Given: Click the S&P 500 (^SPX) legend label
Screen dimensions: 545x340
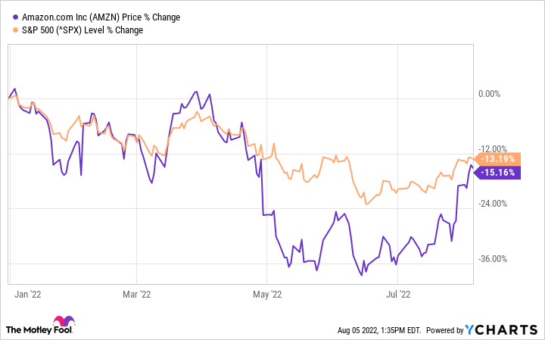Looking at the screenshot, I should 83,30.
